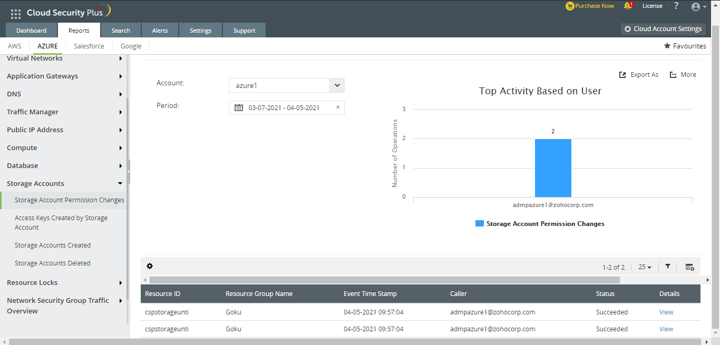View details of first cspstorageunti row
The height and width of the screenshot is (345, 720).
tap(666, 312)
